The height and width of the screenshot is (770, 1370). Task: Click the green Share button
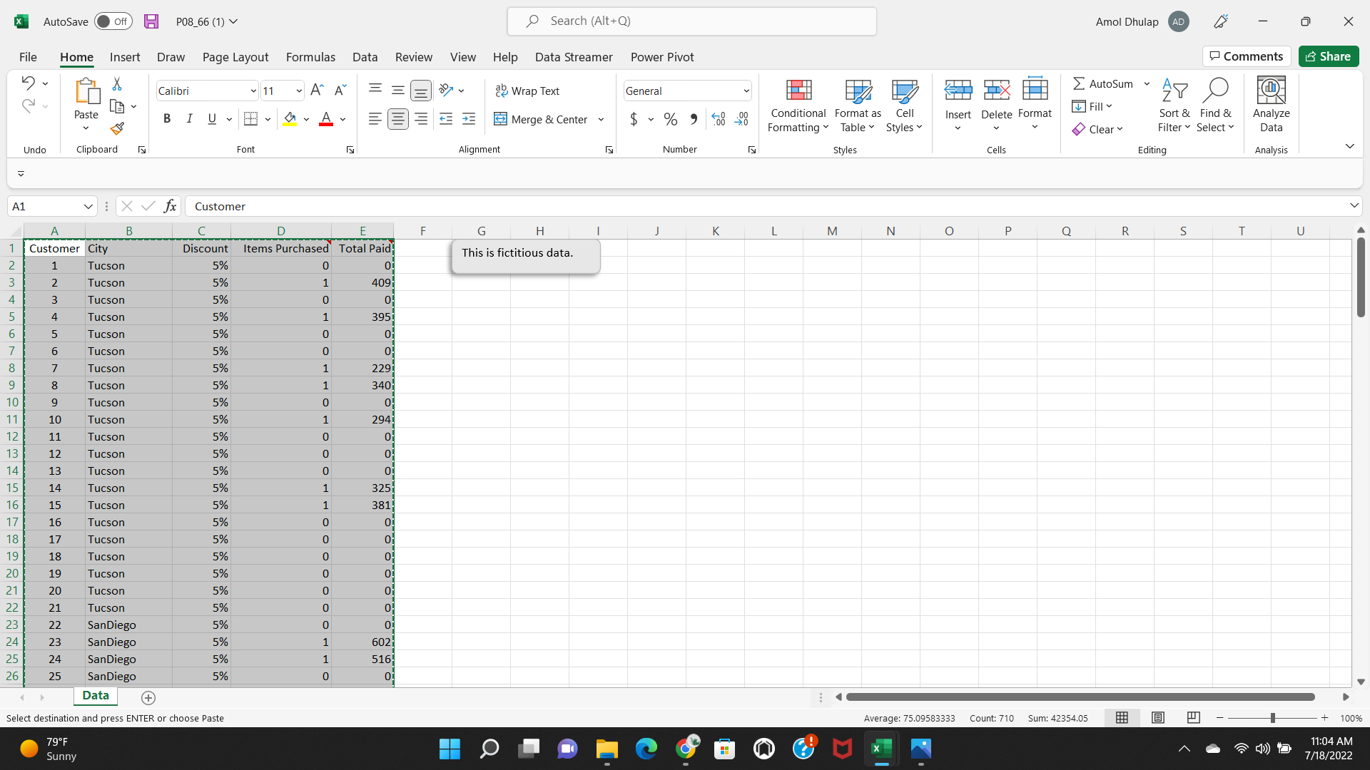(x=1328, y=56)
